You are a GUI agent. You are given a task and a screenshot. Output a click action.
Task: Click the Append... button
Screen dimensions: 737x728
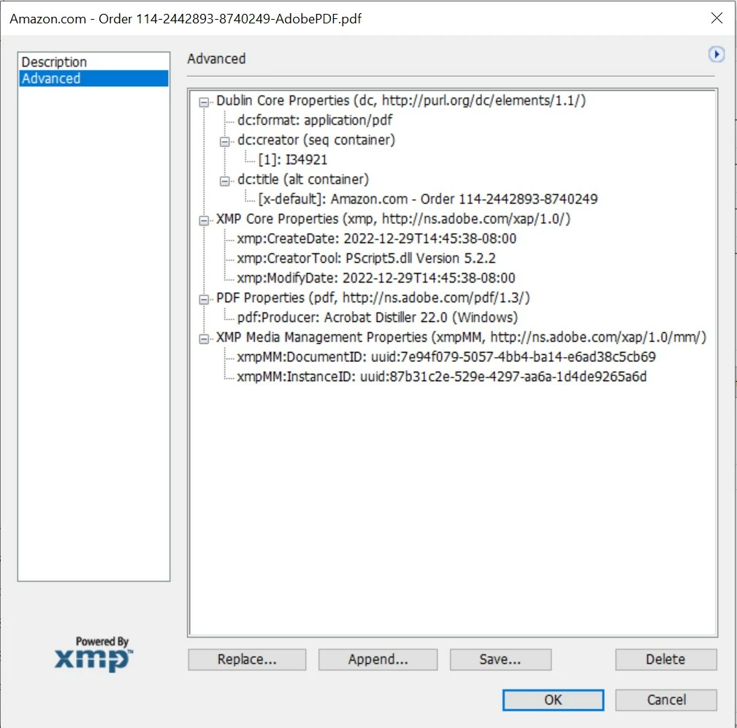coord(378,659)
